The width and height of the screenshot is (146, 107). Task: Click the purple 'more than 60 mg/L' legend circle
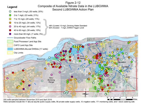pyautogui.click(x=10, y=34)
